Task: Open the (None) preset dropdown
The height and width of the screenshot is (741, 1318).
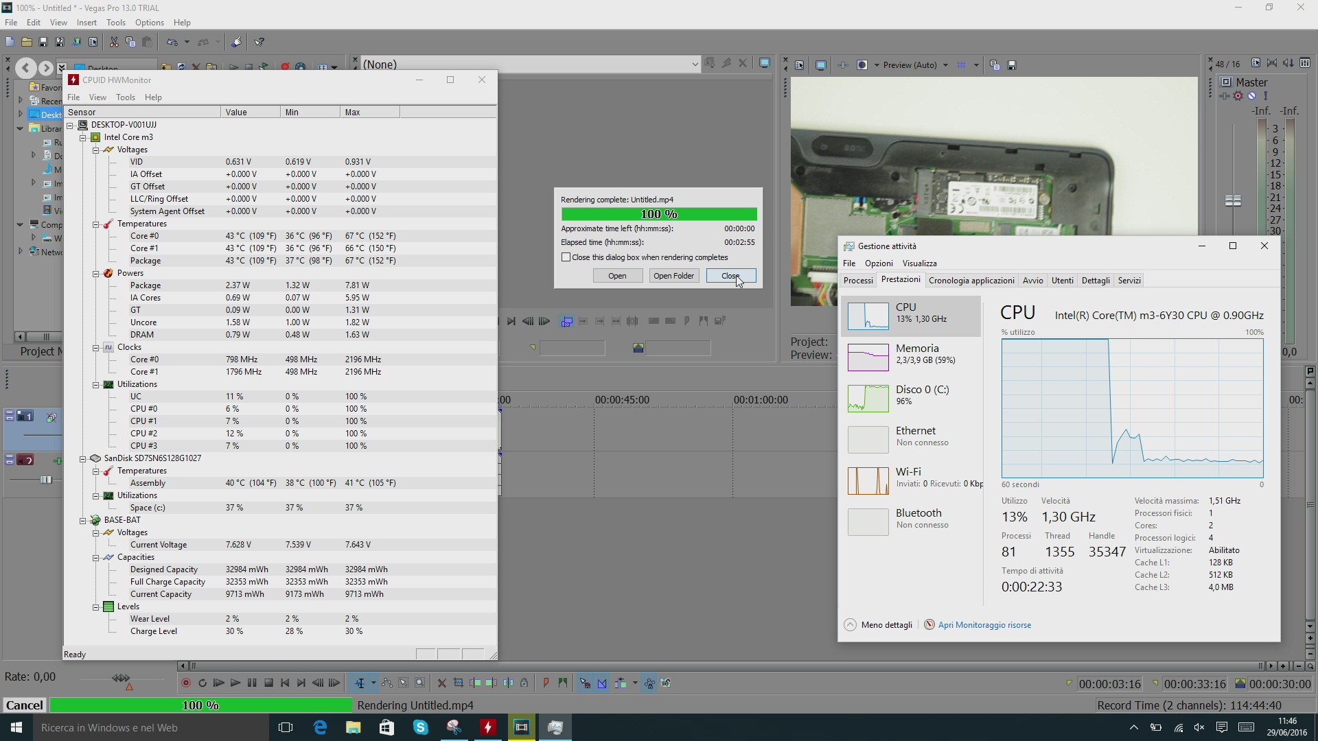Action: pos(694,64)
